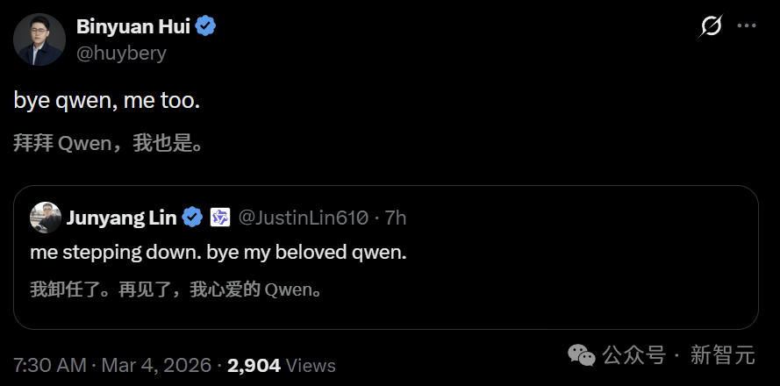Open the three-dot more options menu
This screenshot has width=780, height=386.
click(x=747, y=26)
